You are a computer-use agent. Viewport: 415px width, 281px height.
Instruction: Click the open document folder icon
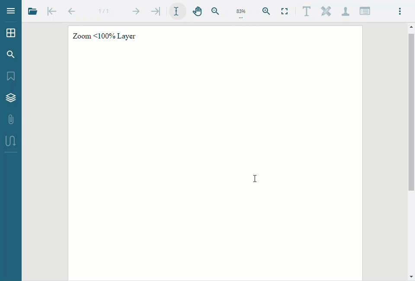click(x=32, y=11)
